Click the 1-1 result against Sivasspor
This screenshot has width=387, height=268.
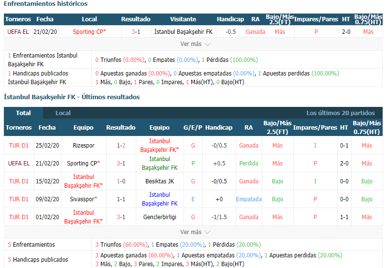[121, 199]
